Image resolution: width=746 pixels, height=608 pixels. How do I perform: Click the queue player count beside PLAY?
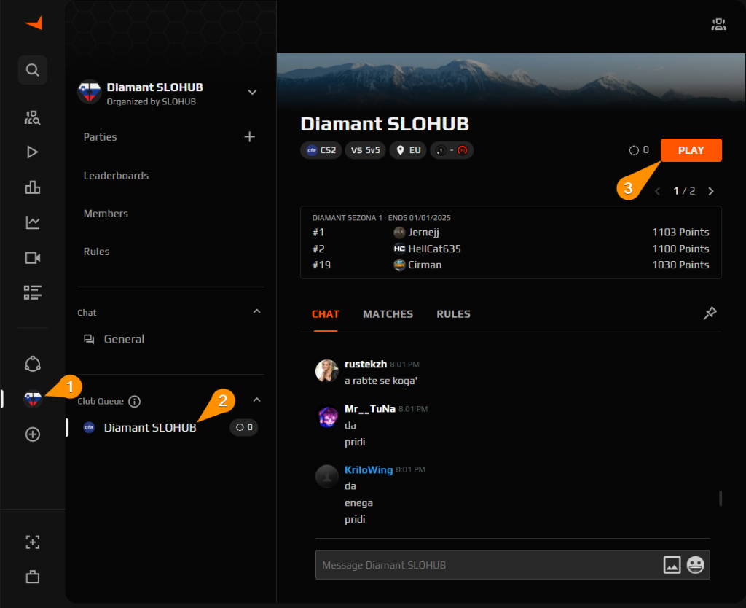click(x=639, y=150)
